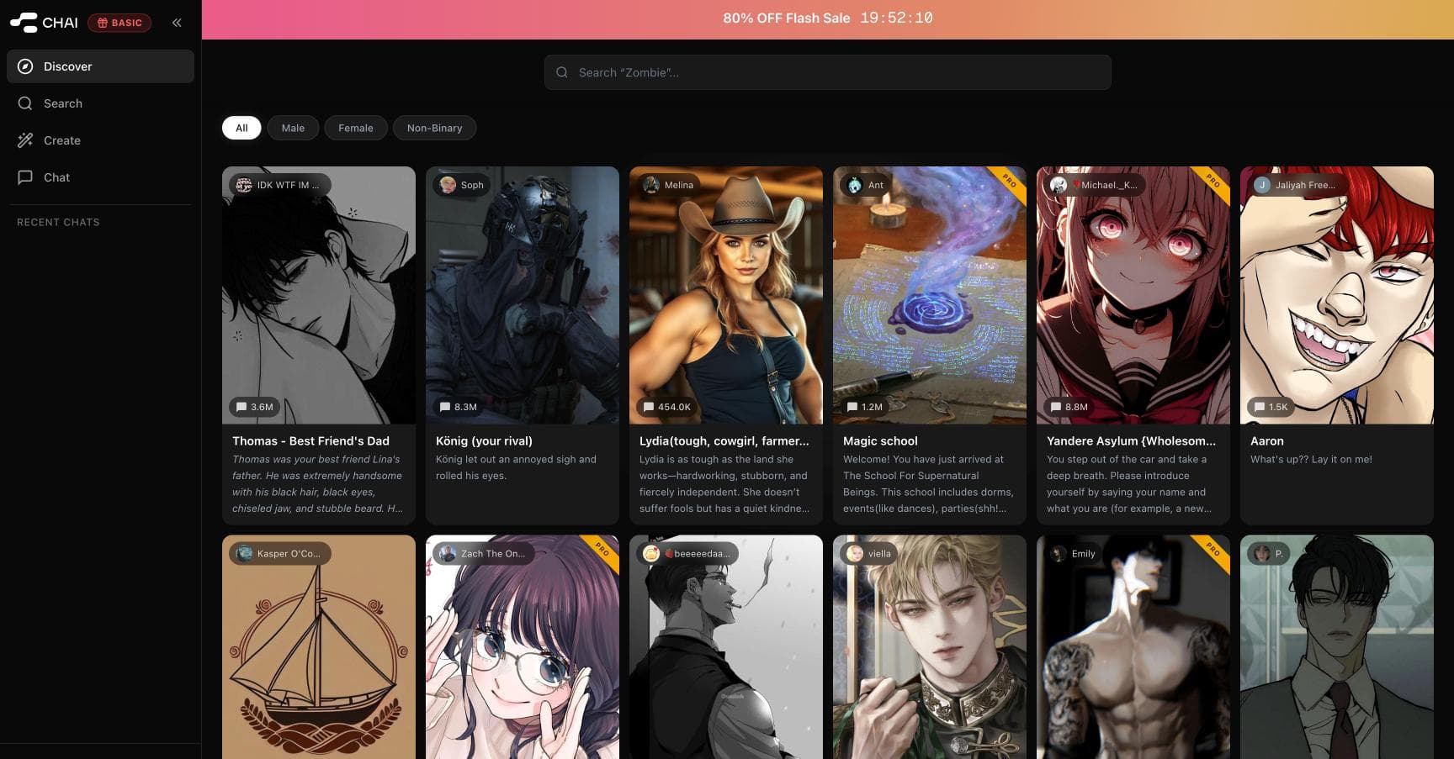Click the Chat bubble icon in sidebar
The width and height of the screenshot is (1454, 759).
[25, 177]
